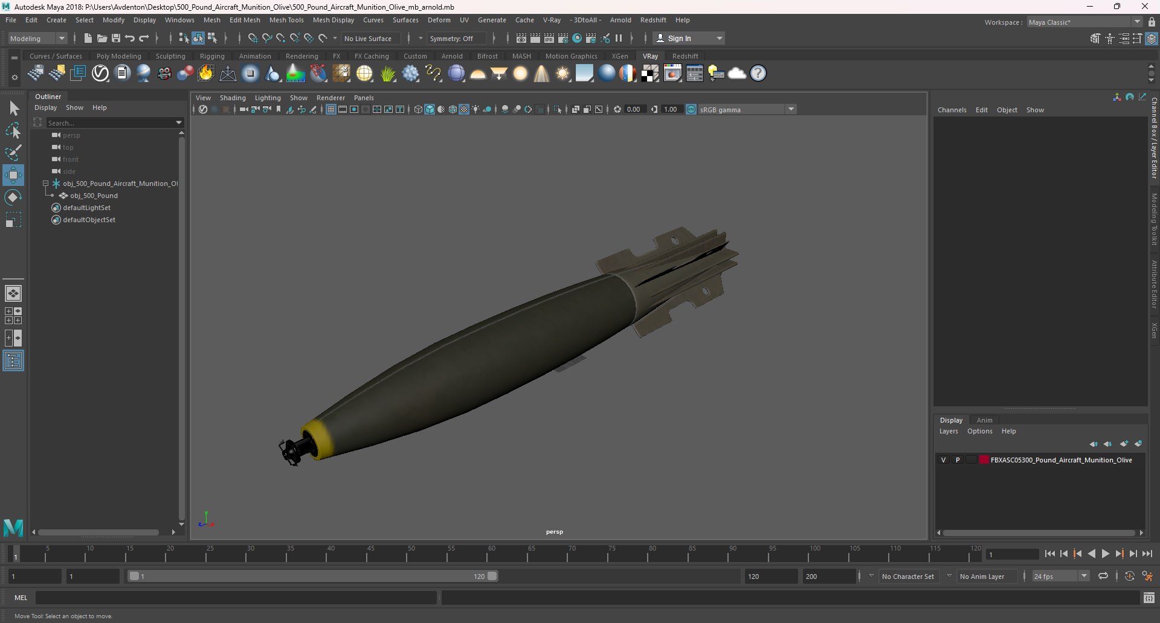
Task: Switch to the Anim layer tab
Action: point(984,420)
